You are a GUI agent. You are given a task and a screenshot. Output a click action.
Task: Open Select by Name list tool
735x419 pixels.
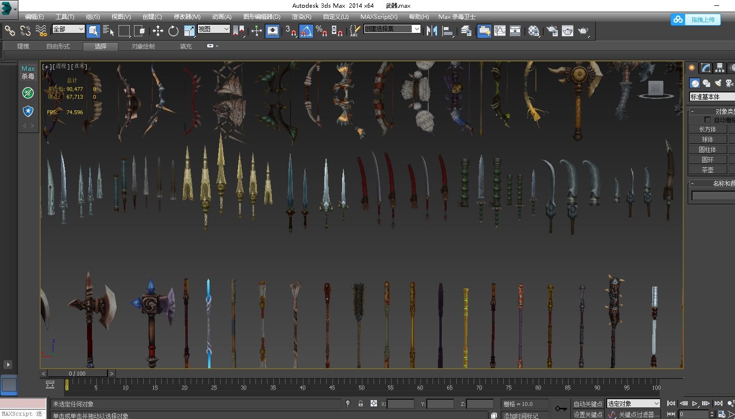click(x=108, y=31)
